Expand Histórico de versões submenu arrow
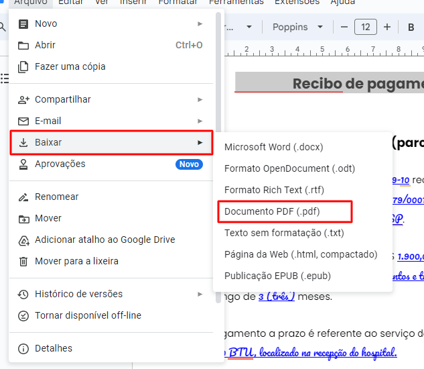The image size is (424, 369). 200,295
